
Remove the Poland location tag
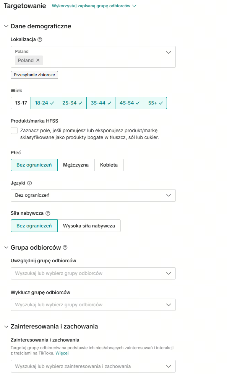tap(38, 60)
